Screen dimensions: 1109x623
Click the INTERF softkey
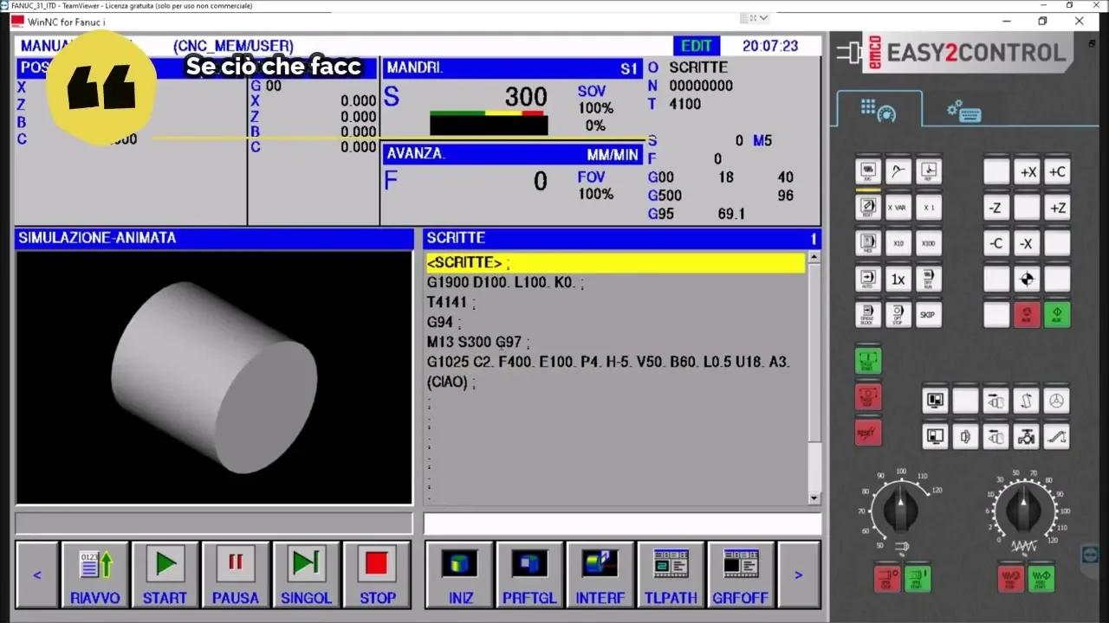pos(600,575)
